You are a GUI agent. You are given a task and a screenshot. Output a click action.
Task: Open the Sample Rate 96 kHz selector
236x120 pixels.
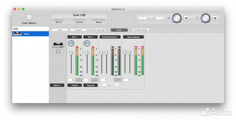coord(59,21)
